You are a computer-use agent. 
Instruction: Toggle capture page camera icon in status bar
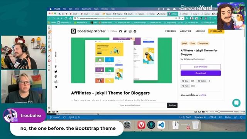[x=196, y=112]
